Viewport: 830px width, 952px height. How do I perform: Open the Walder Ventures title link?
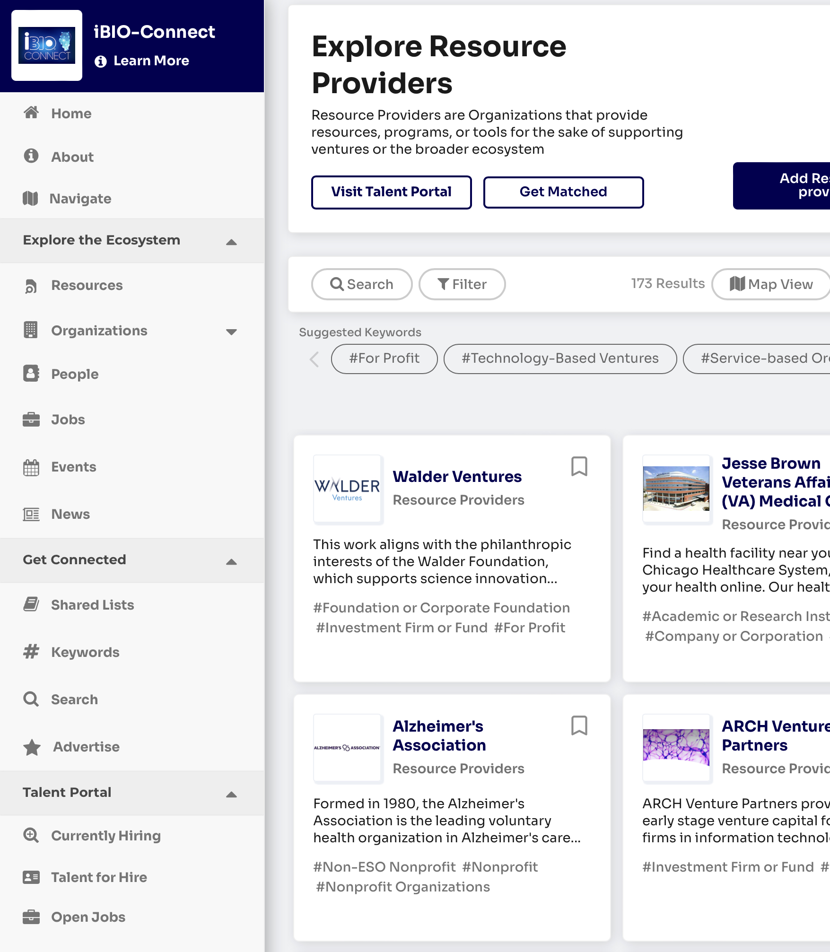pyautogui.click(x=457, y=477)
